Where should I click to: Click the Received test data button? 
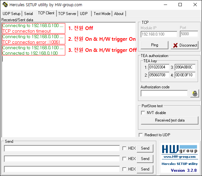tap(170, 120)
